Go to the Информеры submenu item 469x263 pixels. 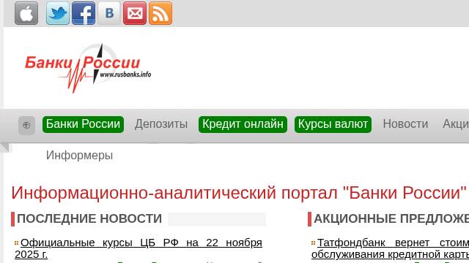coord(80,156)
